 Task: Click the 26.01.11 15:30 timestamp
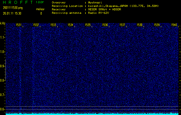(x=12, y=13)
